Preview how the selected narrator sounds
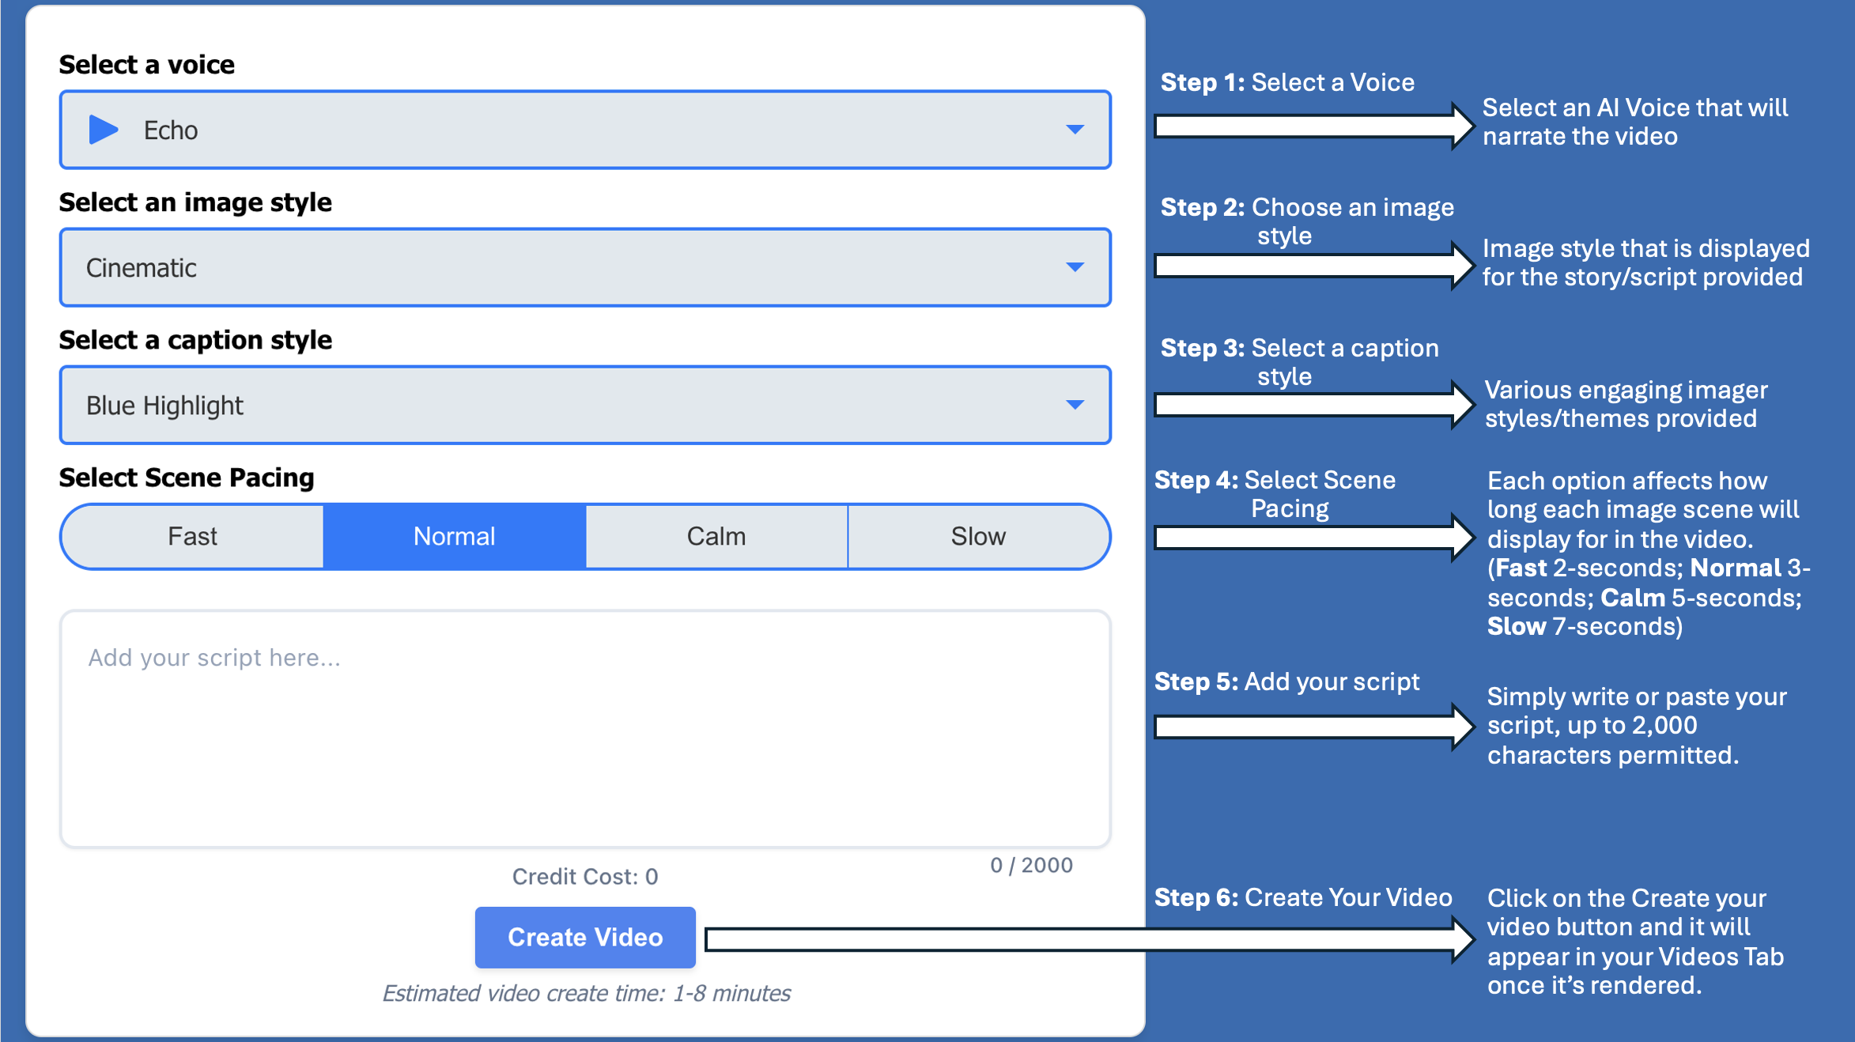Screen dimensions: 1855x1042 tap(103, 130)
